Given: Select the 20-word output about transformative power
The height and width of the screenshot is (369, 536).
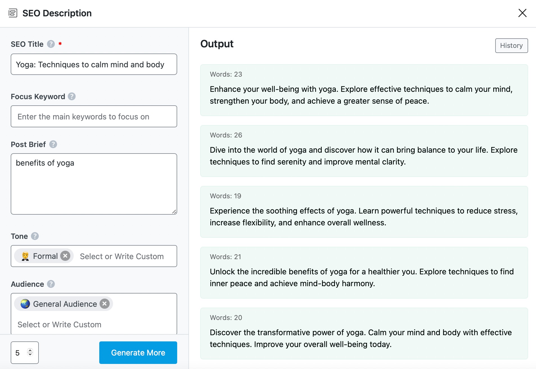Looking at the screenshot, I should pyautogui.click(x=364, y=334).
